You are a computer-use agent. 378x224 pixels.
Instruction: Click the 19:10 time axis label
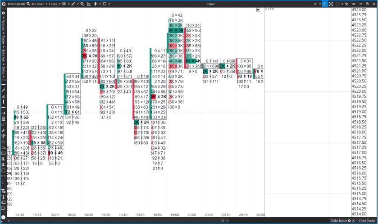pos(20,215)
